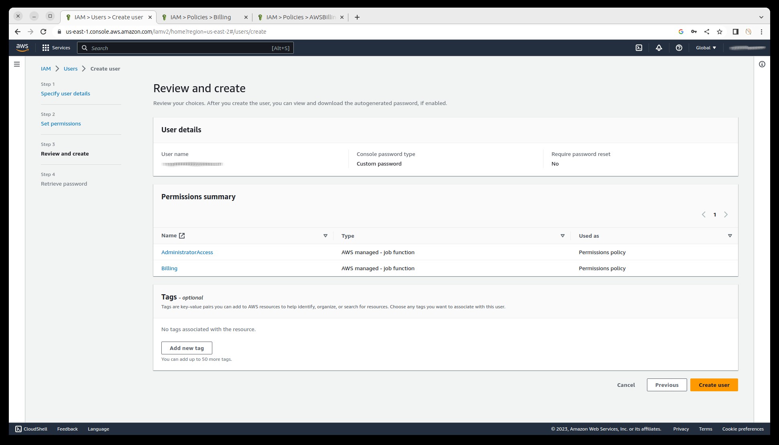Click the Retrieve password step label
This screenshot has height=445, width=779.
[x=64, y=184]
